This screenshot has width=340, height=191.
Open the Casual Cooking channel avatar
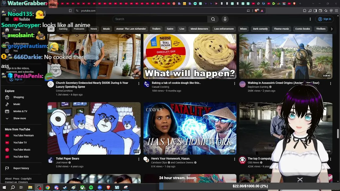pyautogui.click(x=147, y=84)
